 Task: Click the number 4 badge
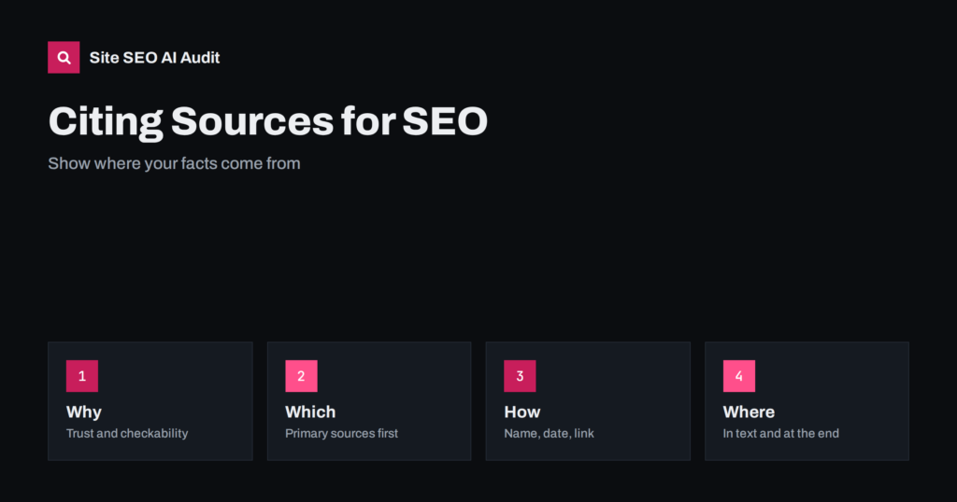click(739, 376)
